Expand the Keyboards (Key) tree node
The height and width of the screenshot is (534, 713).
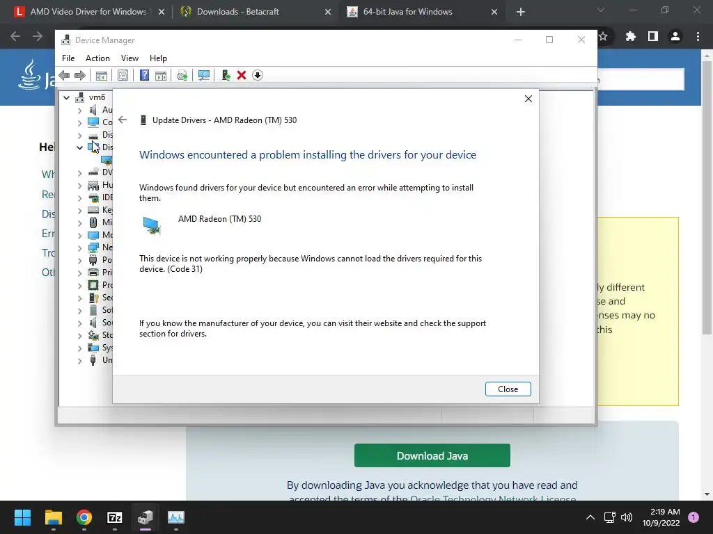coord(79,210)
